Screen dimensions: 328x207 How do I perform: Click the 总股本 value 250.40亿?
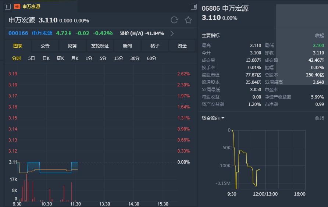tap(315, 75)
